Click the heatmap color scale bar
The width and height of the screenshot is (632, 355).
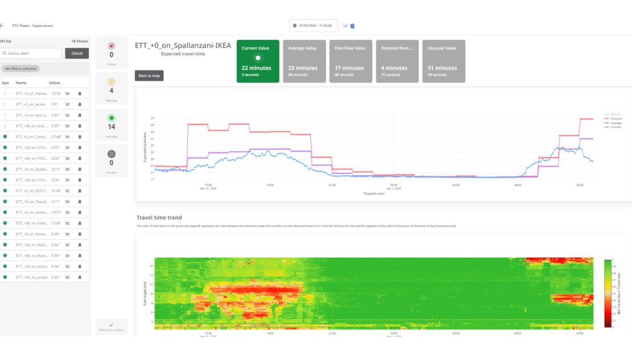[609, 293]
